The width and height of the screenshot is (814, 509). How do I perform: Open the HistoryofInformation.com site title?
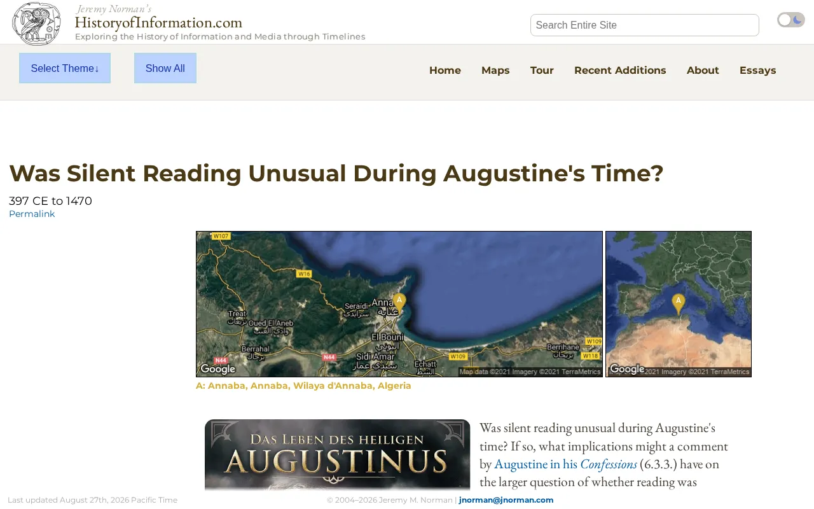click(x=158, y=22)
